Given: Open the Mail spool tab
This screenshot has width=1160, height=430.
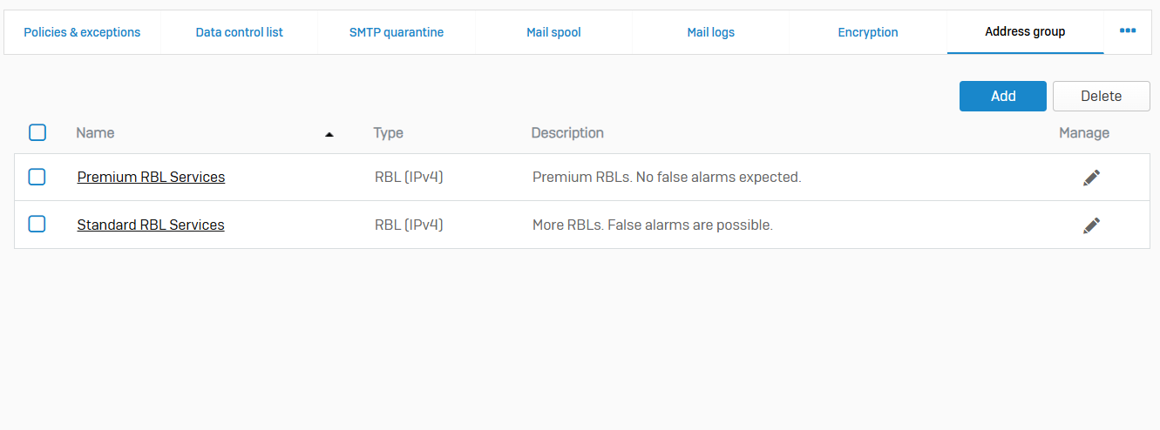Looking at the screenshot, I should click(x=553, y=32).
